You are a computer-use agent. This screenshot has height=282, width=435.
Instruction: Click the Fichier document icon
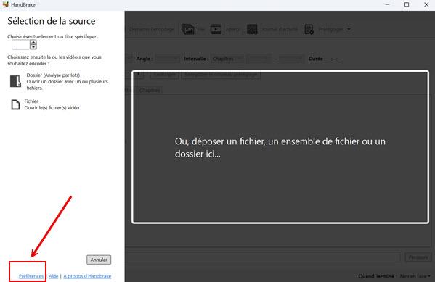coord(15,104)
